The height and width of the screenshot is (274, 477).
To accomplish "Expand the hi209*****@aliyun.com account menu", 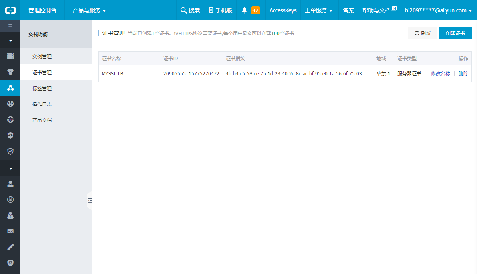I will (439, 10).
